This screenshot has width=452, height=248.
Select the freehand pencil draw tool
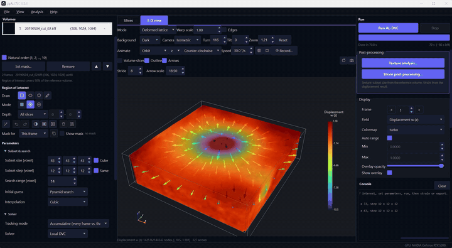coord(48,95)
